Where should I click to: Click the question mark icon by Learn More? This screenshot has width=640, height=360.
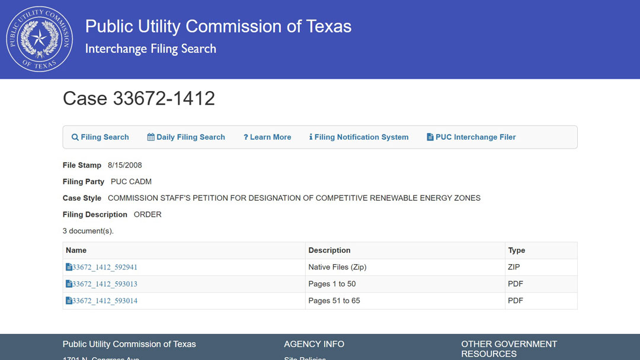tap(245, 137)
